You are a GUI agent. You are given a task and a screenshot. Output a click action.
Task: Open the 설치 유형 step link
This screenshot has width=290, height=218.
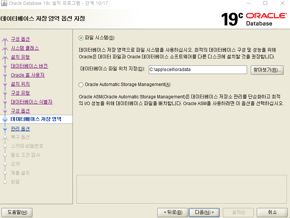(20, 57)
